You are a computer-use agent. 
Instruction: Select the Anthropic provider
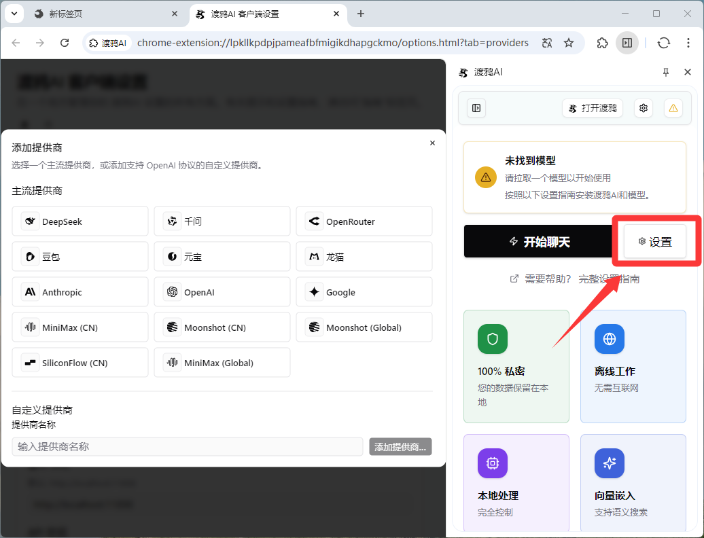click(80, 292)
